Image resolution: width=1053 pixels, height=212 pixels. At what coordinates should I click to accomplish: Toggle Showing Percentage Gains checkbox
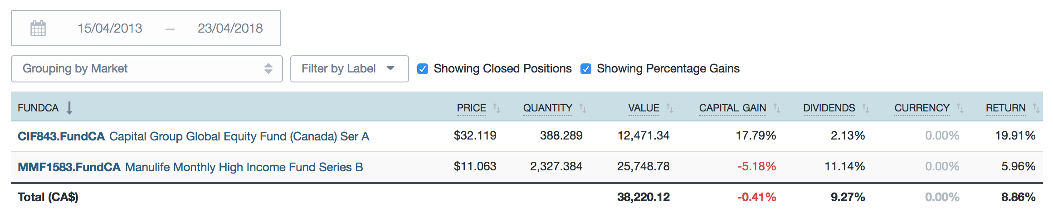(586, 69)
